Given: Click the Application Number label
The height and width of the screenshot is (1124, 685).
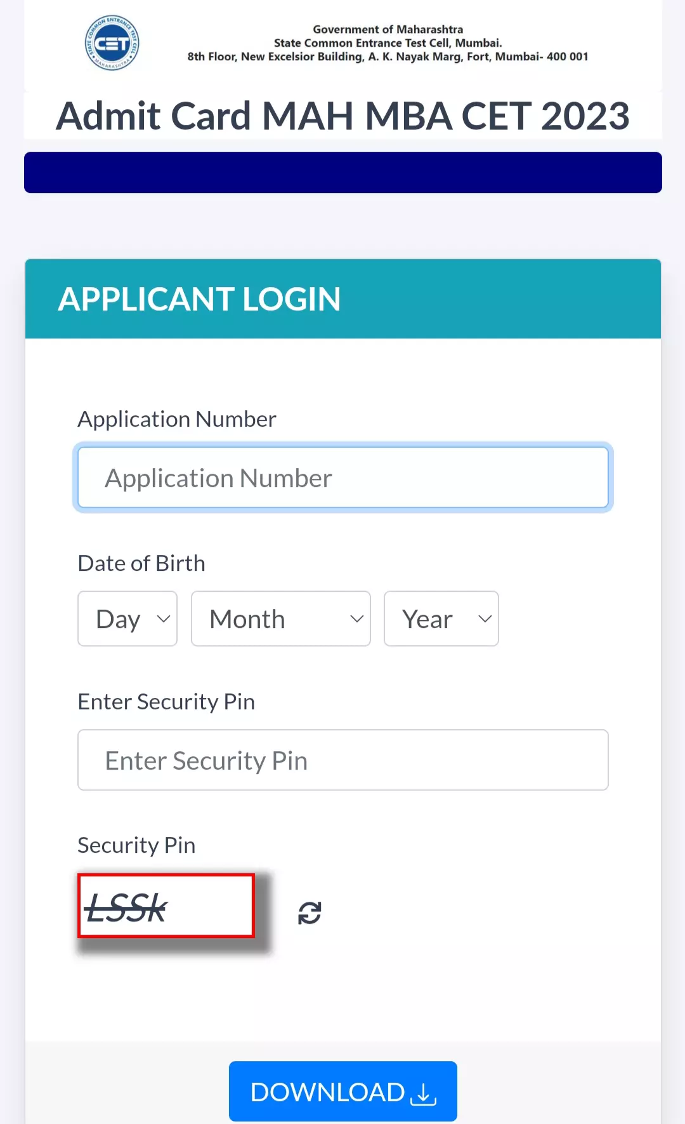Looking at the screenshot, I should tap(177, 419).
